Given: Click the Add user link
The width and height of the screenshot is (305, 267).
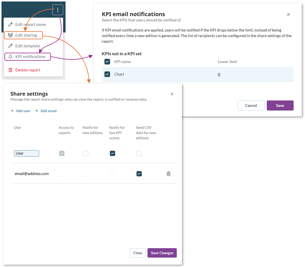Looking at the screenshot, I should [x=23, y=111].
